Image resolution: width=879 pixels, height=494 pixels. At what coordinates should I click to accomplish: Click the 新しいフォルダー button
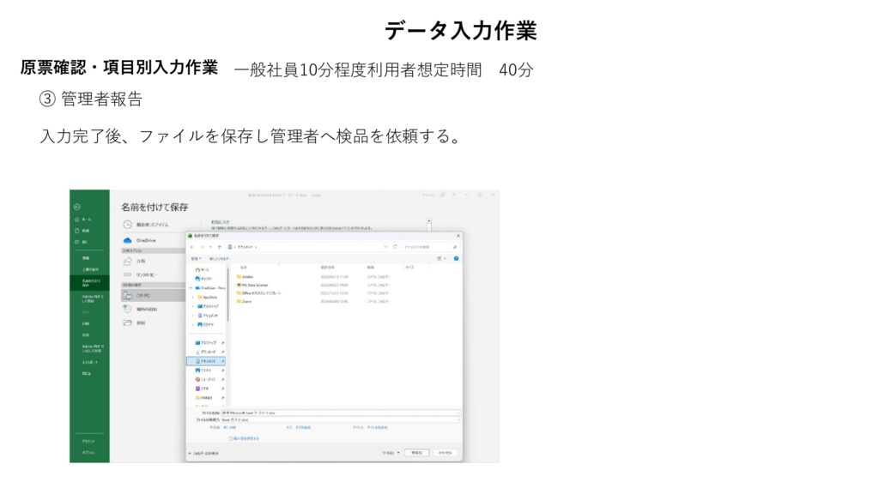[x=221, y=257]
